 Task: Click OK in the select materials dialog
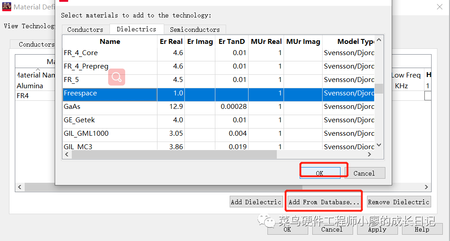click(x=320, y=173)
